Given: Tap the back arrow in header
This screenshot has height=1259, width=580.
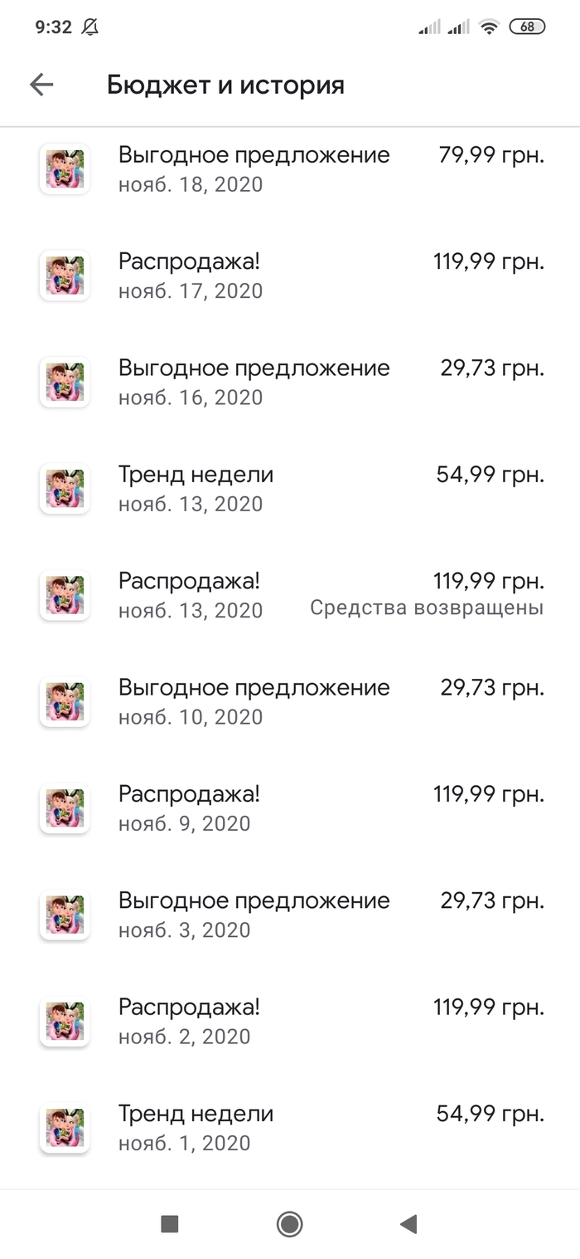Looking at the screenshot, I should [41, 85].
